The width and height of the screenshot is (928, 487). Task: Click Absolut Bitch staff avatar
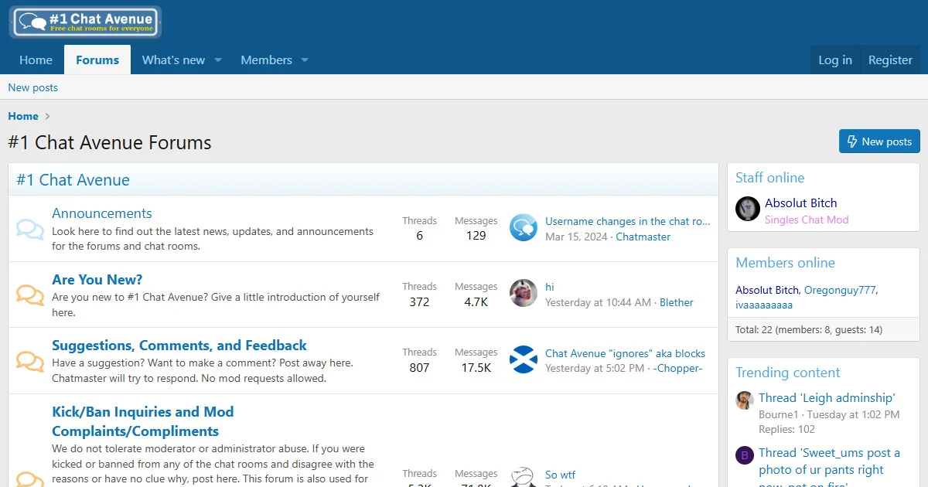click(748, 209)
